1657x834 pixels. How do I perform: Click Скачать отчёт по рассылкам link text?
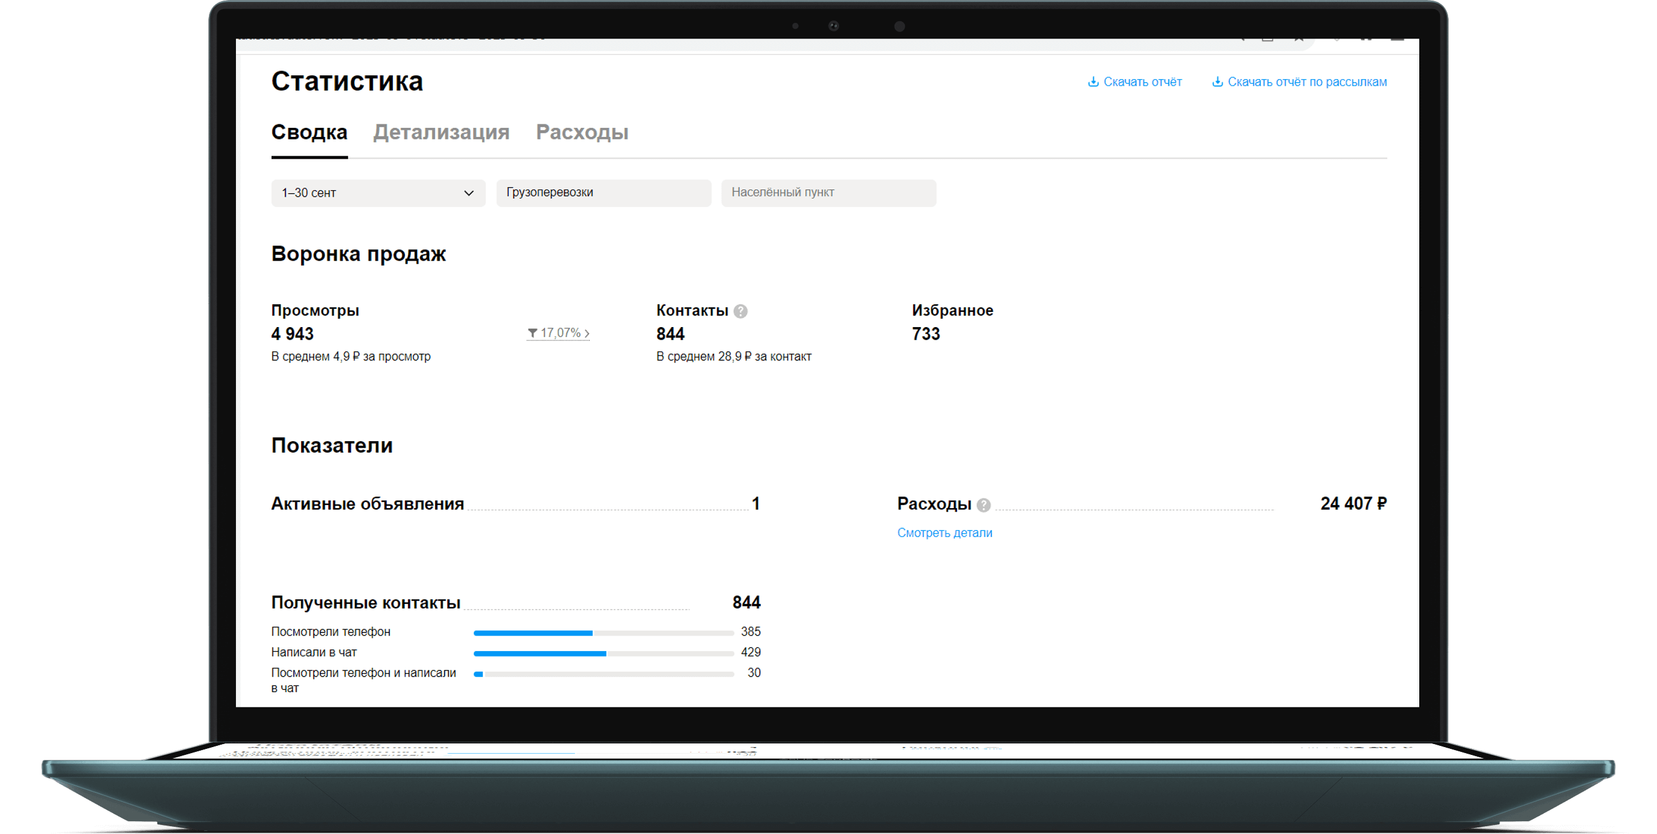(x=1306, y=81)
